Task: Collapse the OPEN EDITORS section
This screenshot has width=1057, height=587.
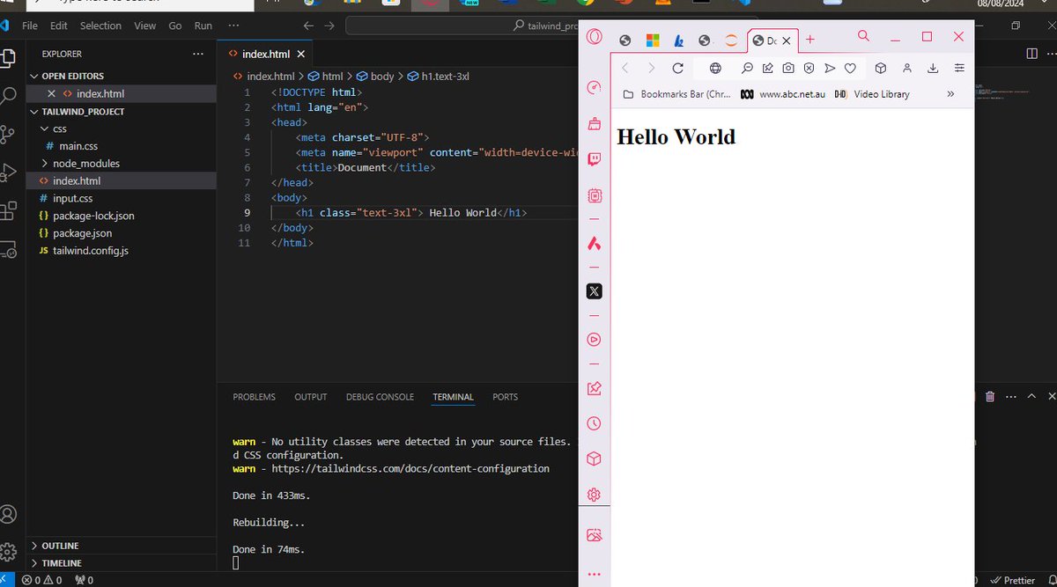Action: tap(35, 76)
